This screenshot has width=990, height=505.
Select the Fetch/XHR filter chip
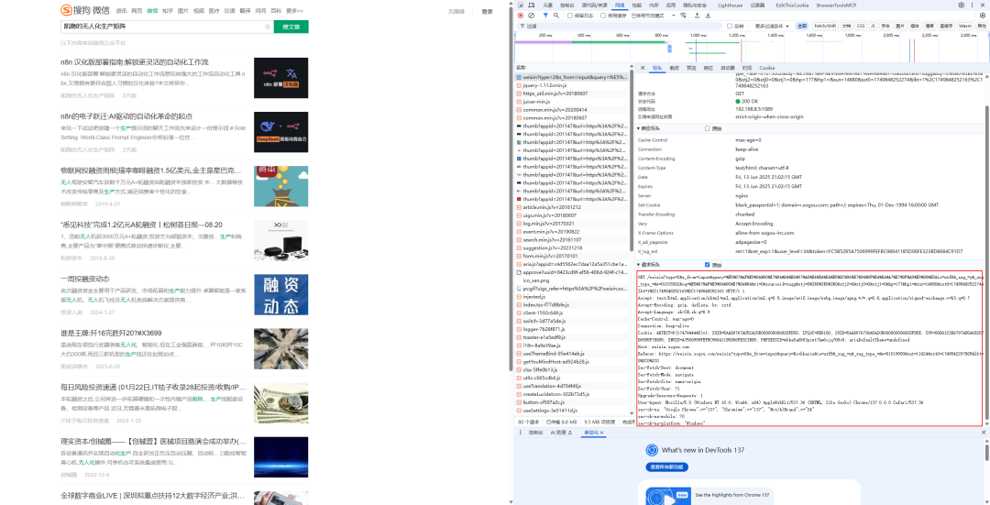(x=825, y=26)
